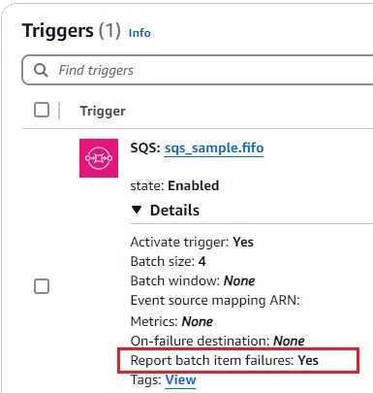Viewport: 373px width, 393px height.
Task: Tick the select-all checkbox beside Trigger header
Action: point(42,110)
